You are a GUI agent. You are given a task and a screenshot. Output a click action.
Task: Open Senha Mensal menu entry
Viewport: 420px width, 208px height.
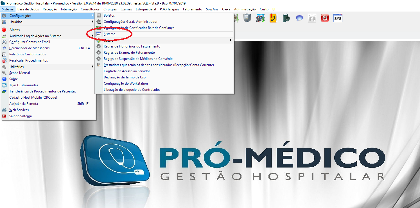coord(48,73)
